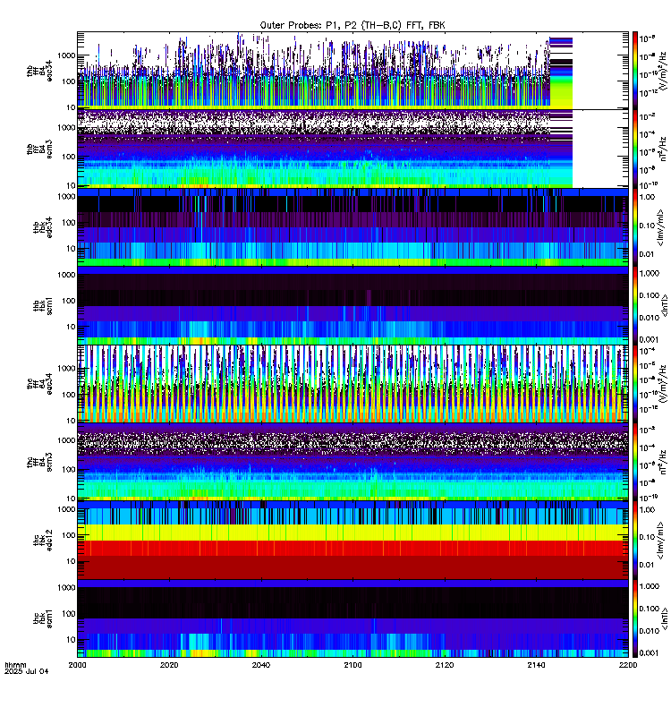Click the plot title "Outer Probes: P1, P2 (TH-B,C) FFT, FBK"
The height and width of the screenshot is (716, 671).
pos(352,25)
